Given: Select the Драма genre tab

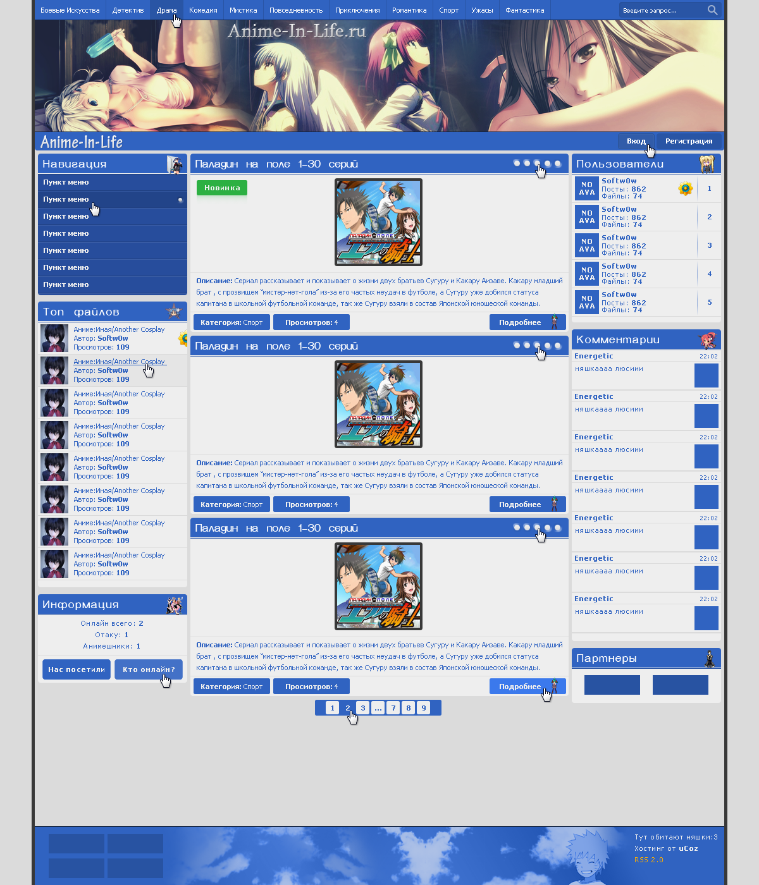Looking at the screenshot, I should [167, 10].
